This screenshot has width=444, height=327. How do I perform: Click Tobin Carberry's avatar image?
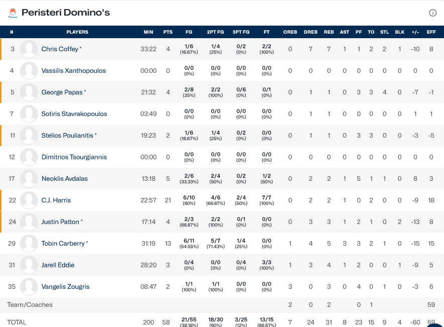click(29, 244)
